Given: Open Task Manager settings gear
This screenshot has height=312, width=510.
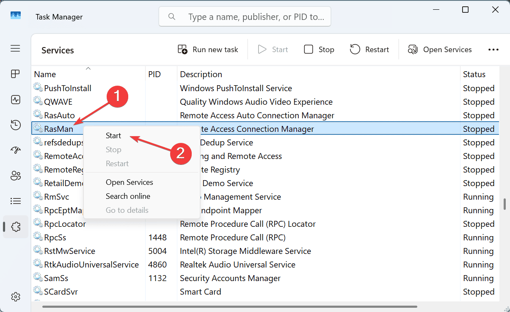Looking at the screenshot, I should (x=16, y=296).
